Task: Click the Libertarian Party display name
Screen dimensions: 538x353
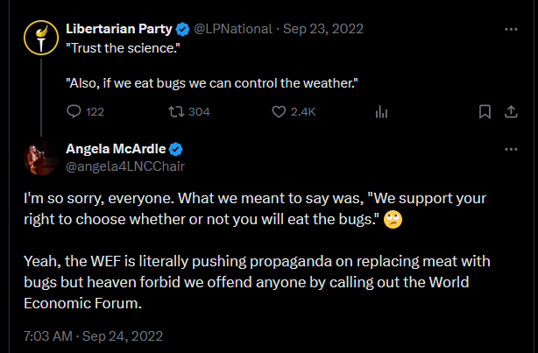Action: coord(119,29)
